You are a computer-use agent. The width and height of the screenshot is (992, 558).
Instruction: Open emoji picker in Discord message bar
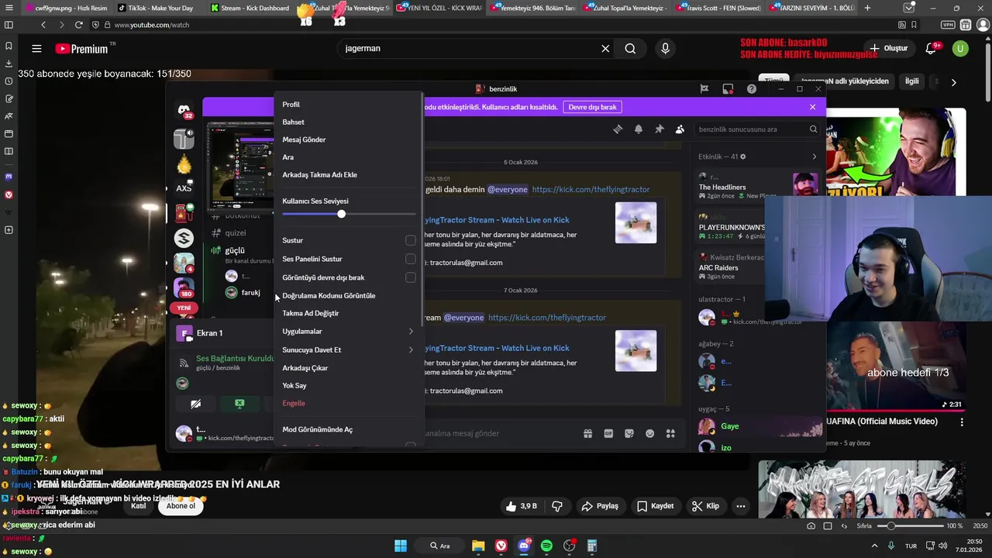649,433
